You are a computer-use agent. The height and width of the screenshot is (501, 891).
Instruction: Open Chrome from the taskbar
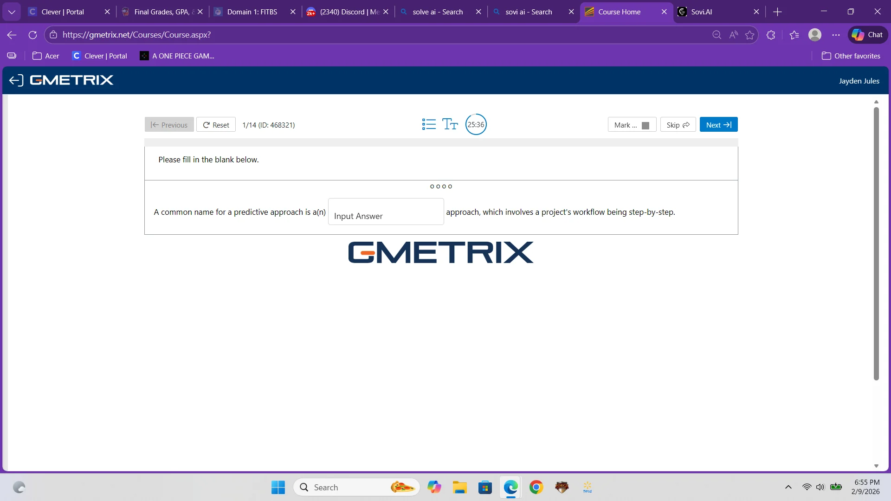click(x=536, y=487)
